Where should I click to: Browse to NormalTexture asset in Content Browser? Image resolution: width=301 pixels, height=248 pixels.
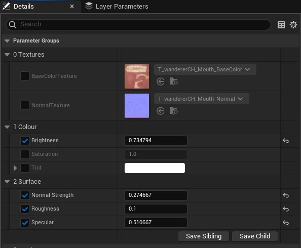pyautogui.click(x=173, y=111)
